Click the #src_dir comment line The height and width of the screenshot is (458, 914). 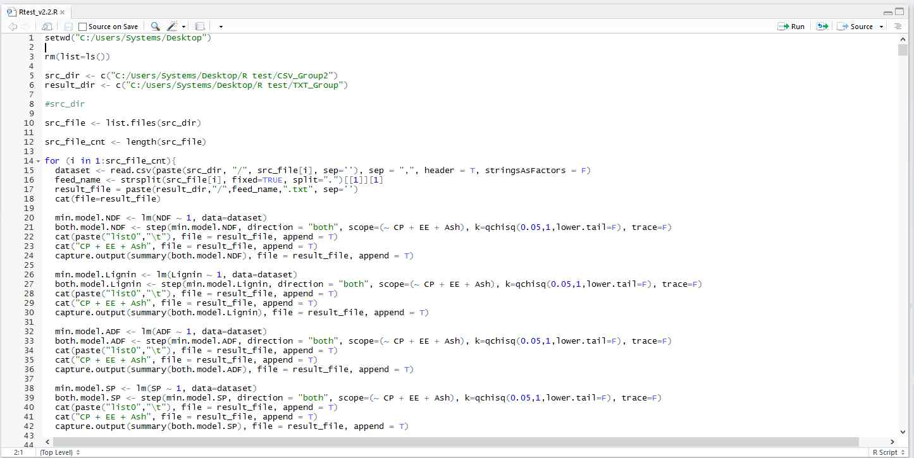[65, 104]
